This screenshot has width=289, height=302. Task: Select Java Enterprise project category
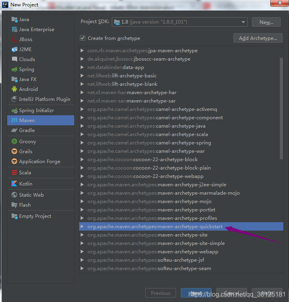click(x=41, y=30)
